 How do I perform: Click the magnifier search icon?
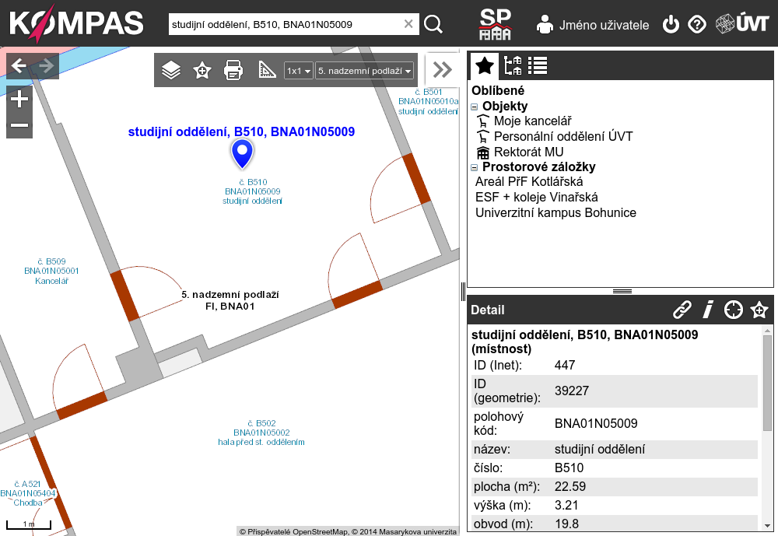(x=433, y=24)
